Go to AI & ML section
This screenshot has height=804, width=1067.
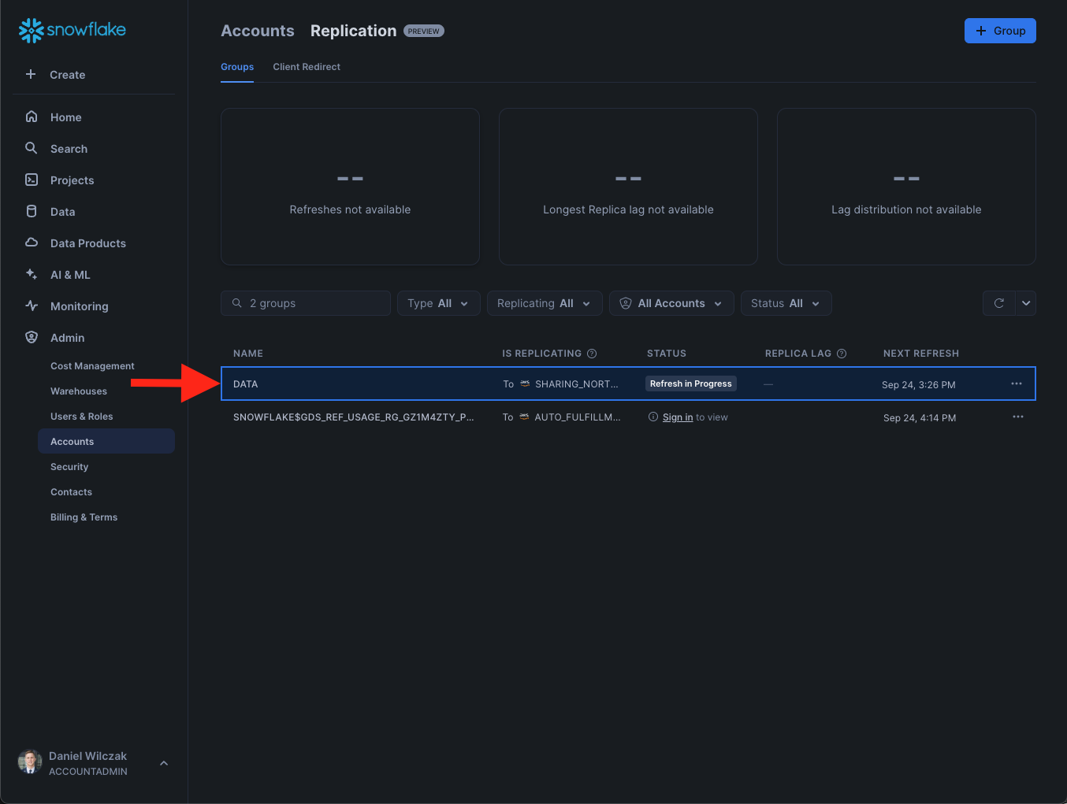(x=70, y=275)
